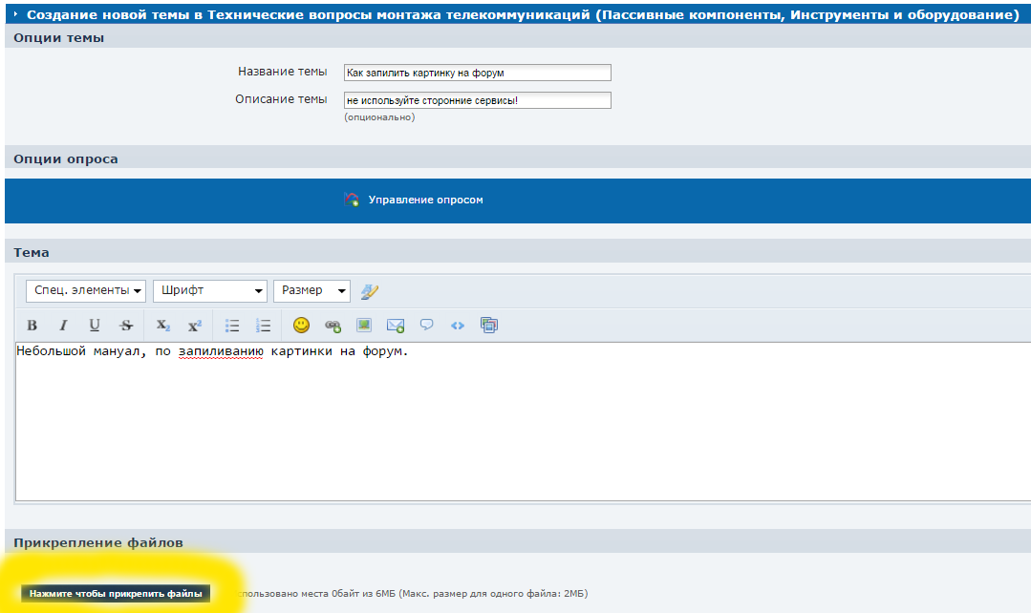The height and width of the screenshot is (613, 1031).
Task: Insert a bulleted list
Action: pos(232,326)
